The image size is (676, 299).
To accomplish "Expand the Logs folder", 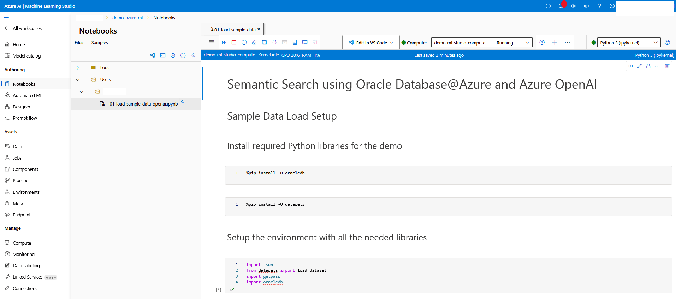I will coord(78,68).
